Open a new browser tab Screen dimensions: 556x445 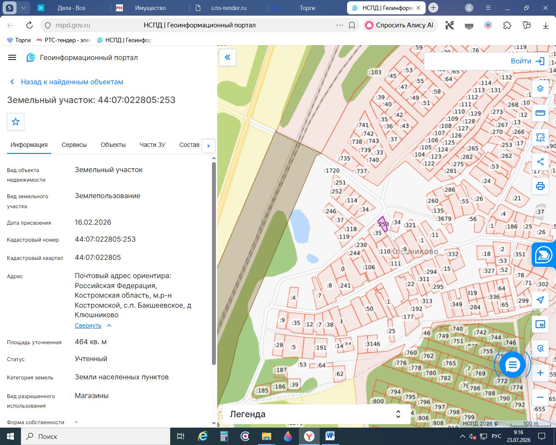tap(433, 8)
